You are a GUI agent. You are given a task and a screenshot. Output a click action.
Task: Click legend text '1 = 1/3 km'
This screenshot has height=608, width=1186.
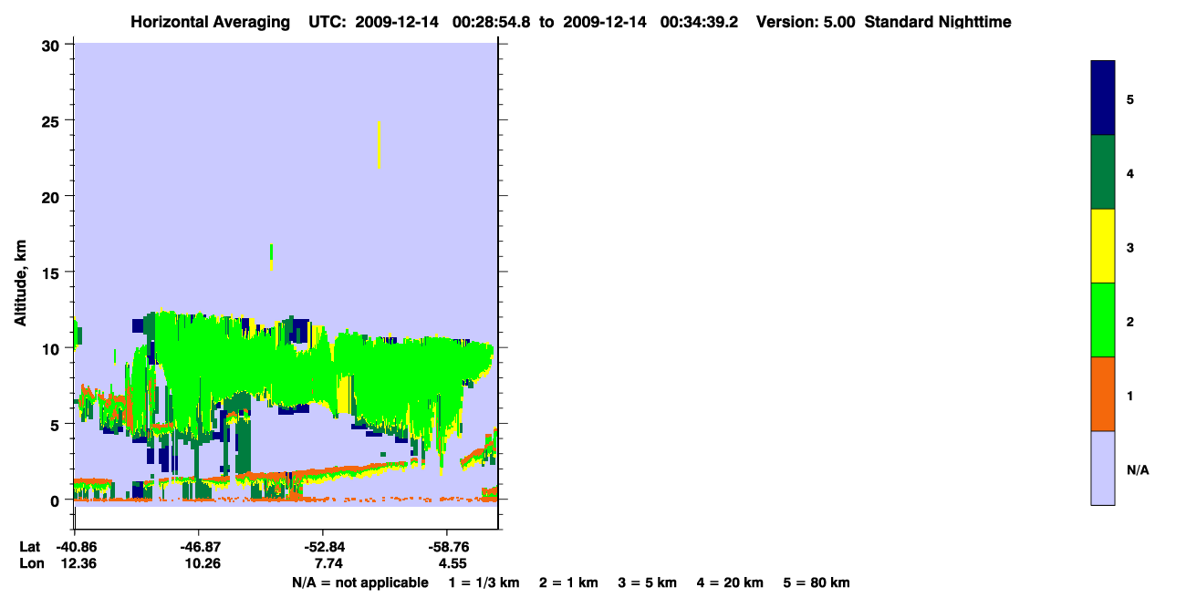(484, 582)
